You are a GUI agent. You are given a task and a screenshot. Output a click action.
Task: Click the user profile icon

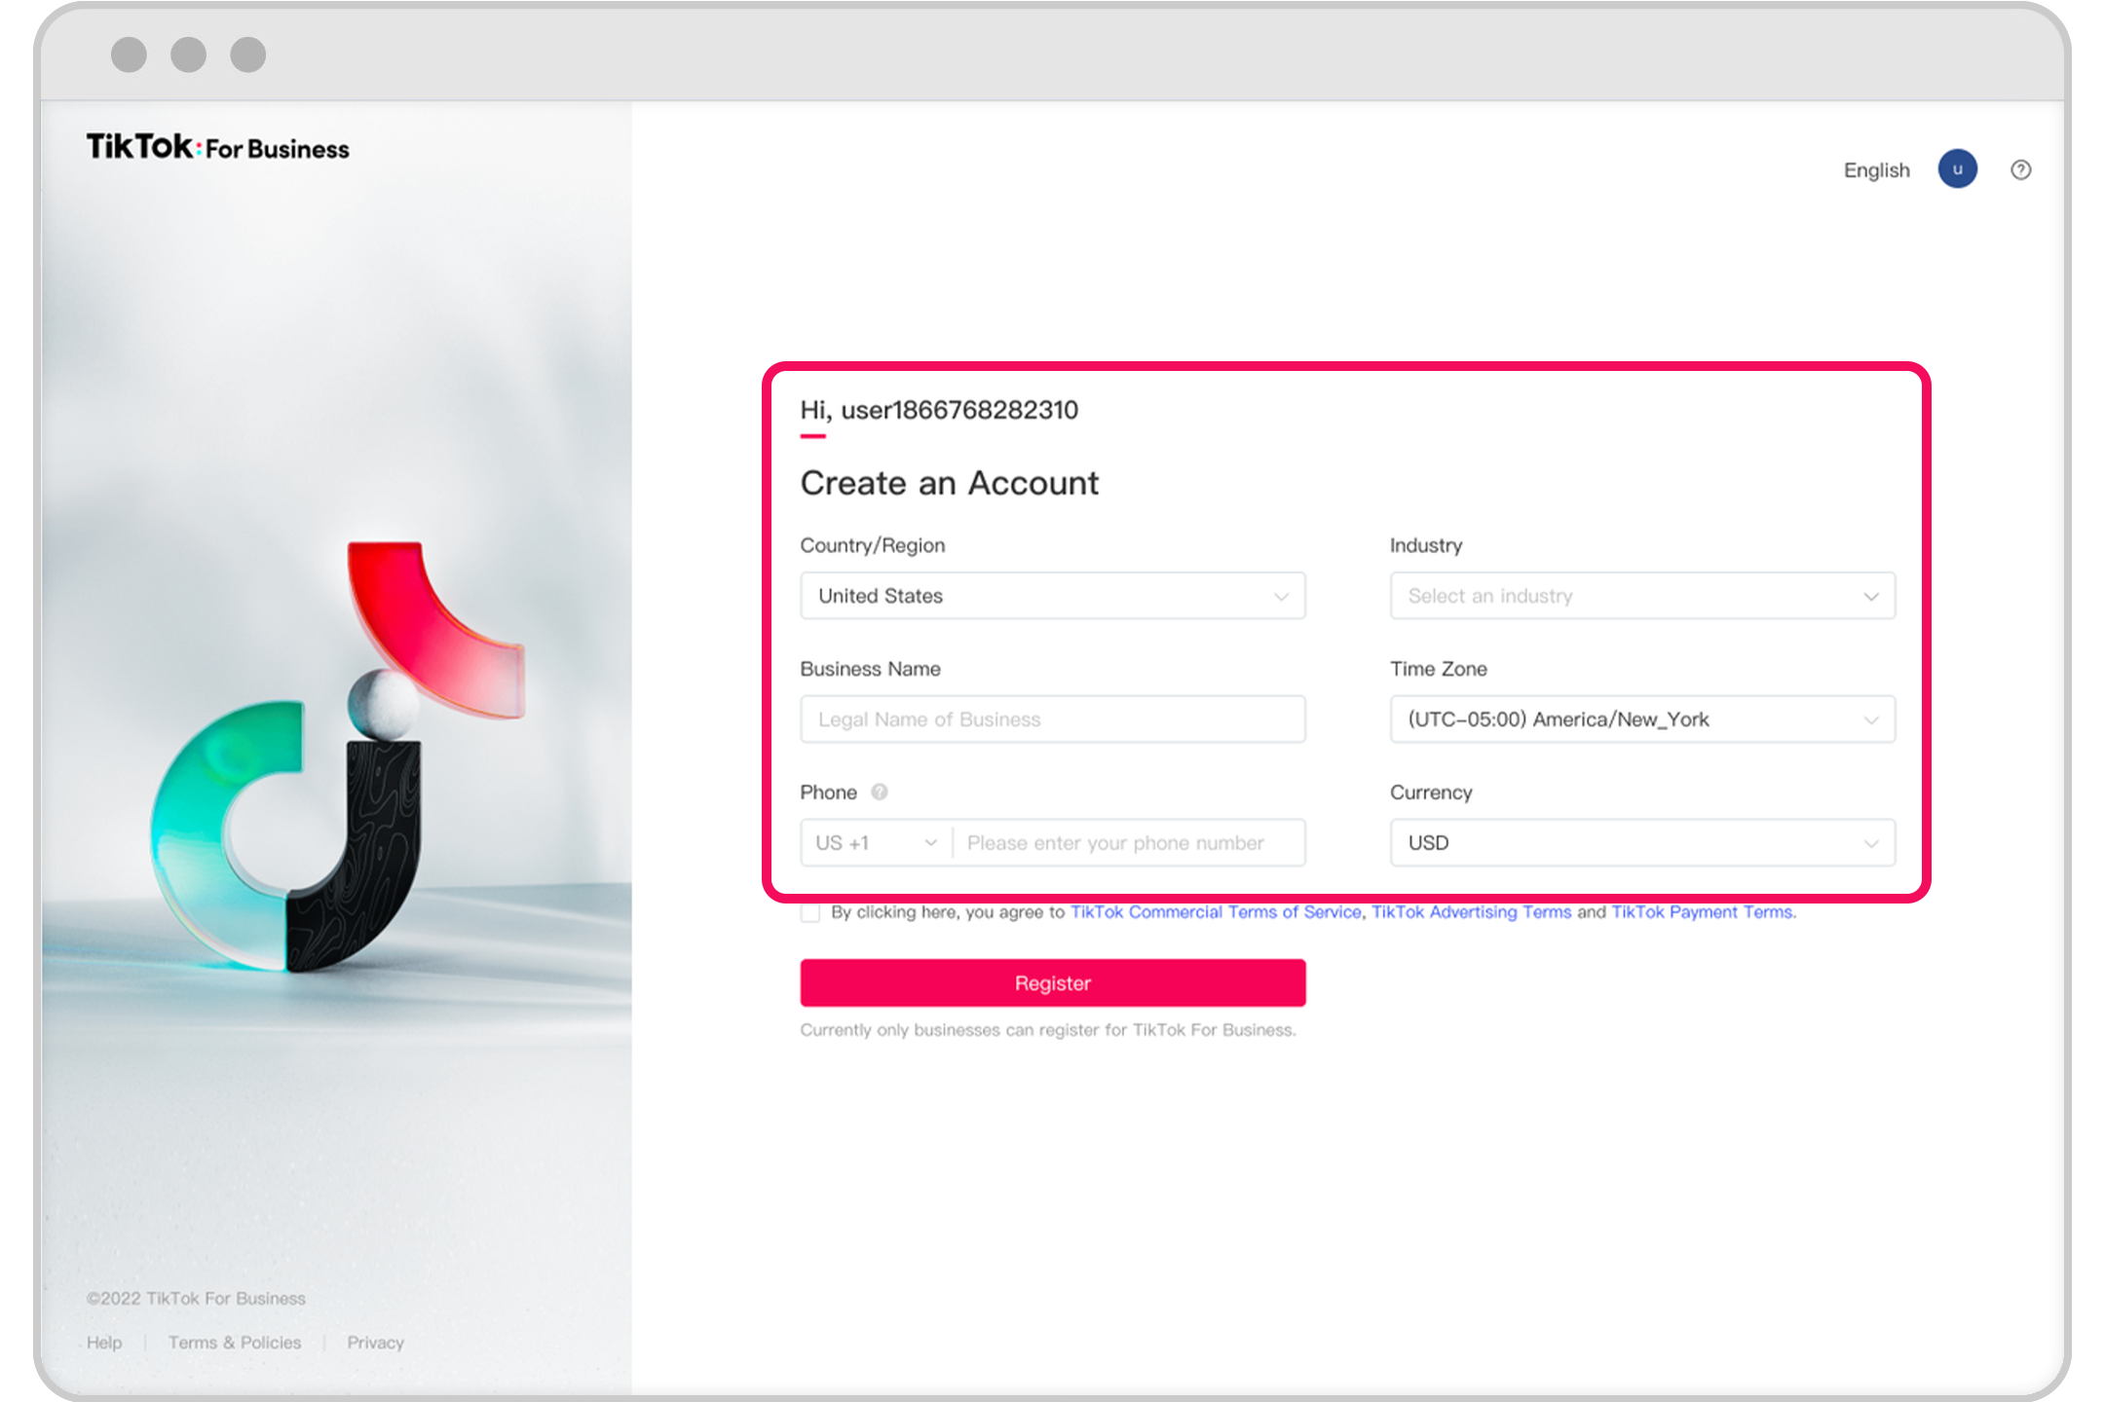[x=1960, y=170]
